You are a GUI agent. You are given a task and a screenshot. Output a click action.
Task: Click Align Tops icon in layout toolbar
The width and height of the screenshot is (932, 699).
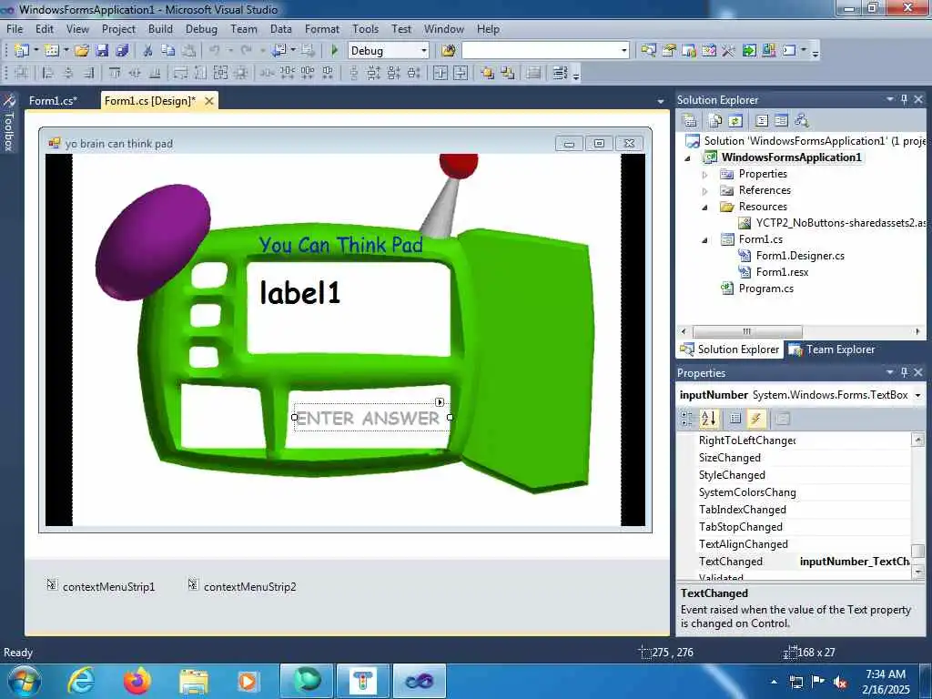[115, 73]
